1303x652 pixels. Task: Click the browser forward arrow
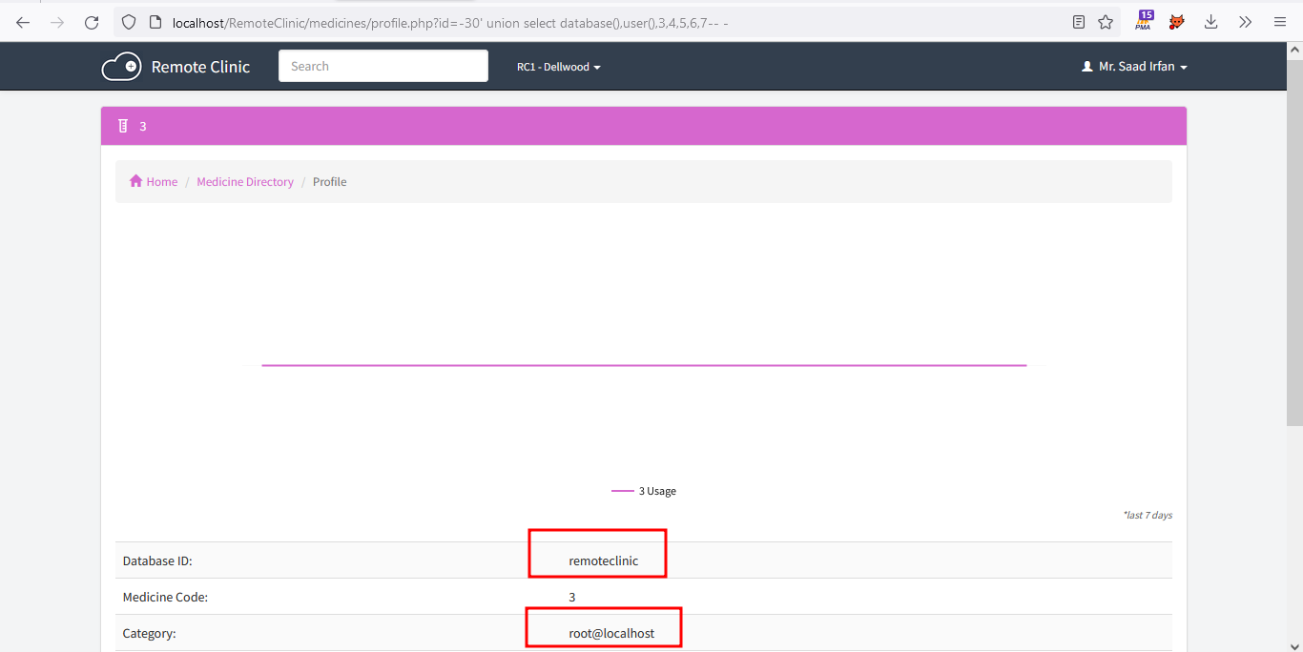pyautogui.click(x=57, y=22)
